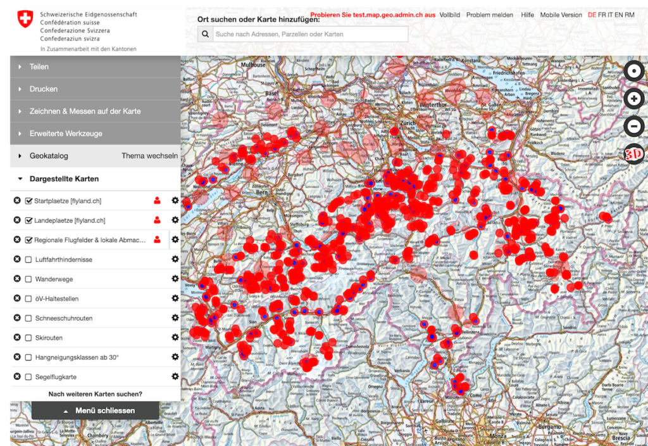Expand the Teilen section
The image size is (648, 446).
point(96,67)
